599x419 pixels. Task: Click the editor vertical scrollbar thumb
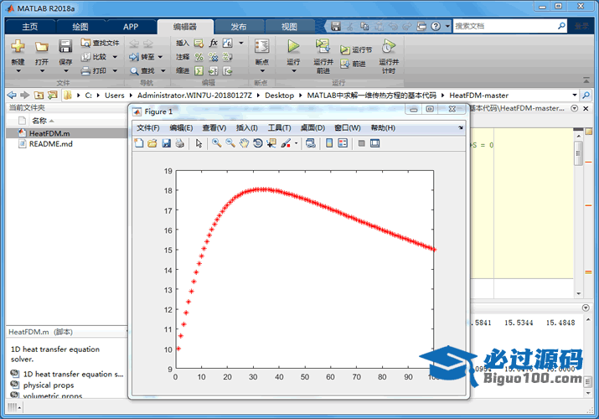point(578,153)
